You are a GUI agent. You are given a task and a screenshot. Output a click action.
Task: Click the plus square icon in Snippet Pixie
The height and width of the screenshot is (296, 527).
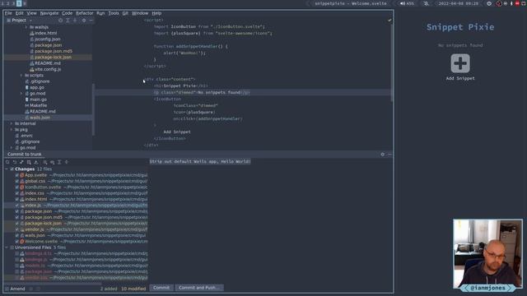point(460,63)
